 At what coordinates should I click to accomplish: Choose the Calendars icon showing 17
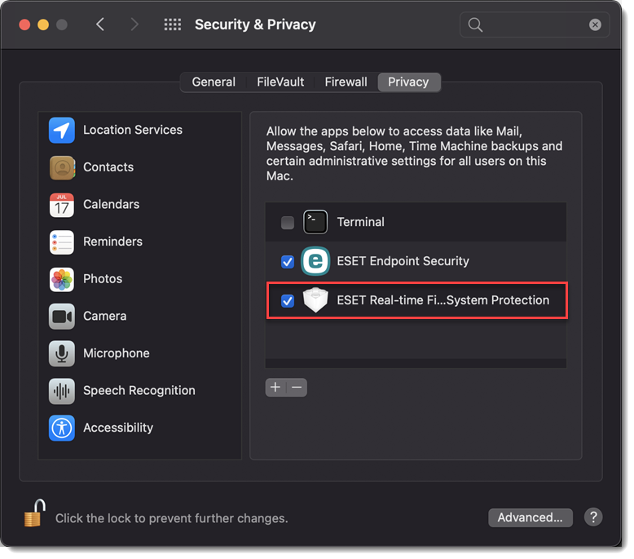(x=62, y=205)
